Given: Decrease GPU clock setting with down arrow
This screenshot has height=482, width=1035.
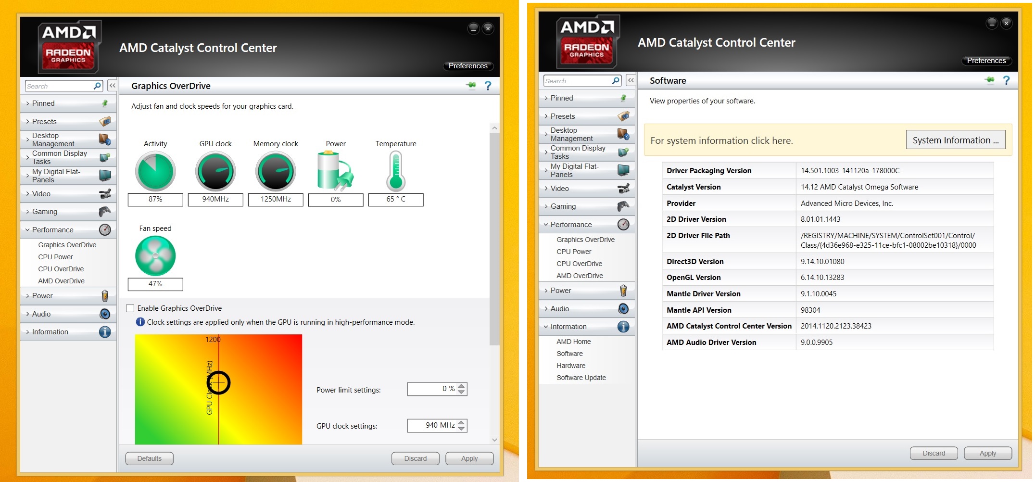Looking at the screenshot, I should (x=462, y=428).
